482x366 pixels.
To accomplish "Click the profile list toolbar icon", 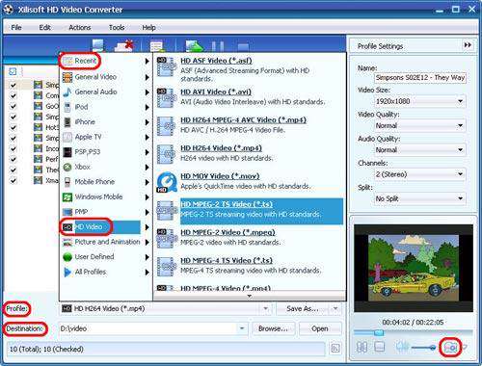I will pos(157,46).
